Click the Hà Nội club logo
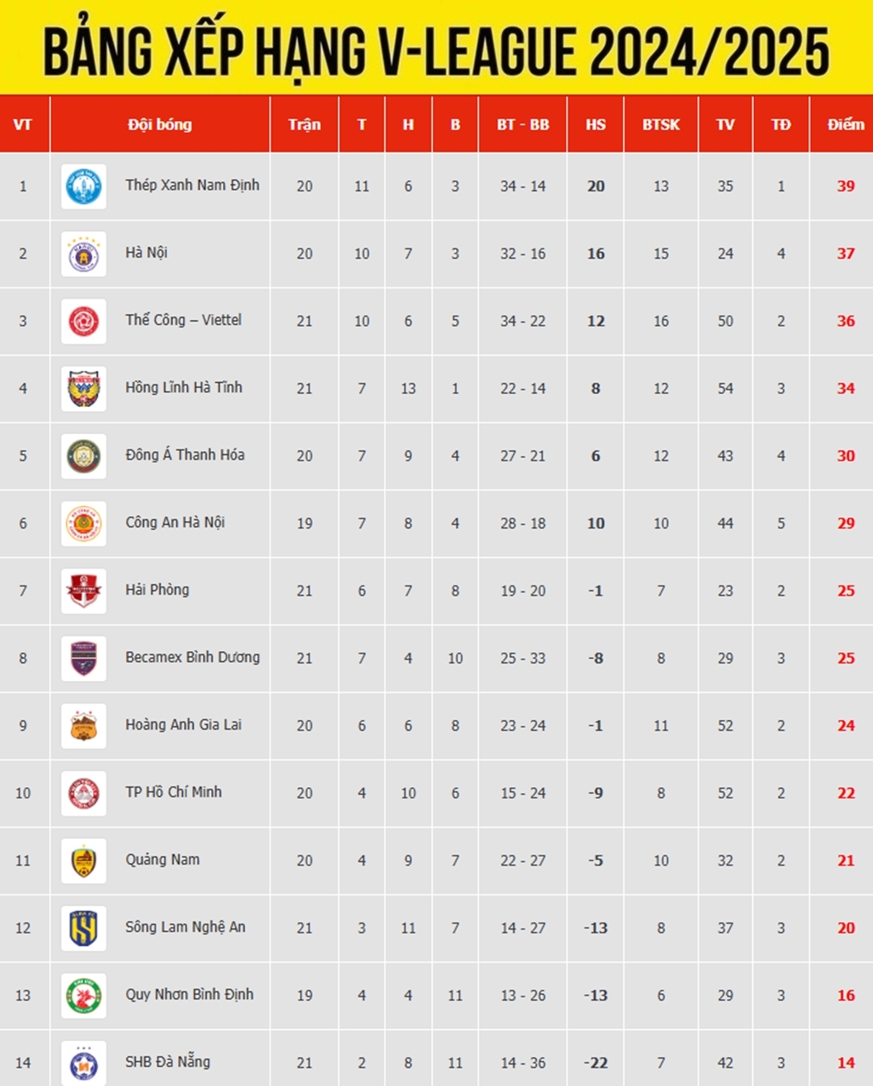The width and height of the screenshot is (873, 1086). coord(83,254)
